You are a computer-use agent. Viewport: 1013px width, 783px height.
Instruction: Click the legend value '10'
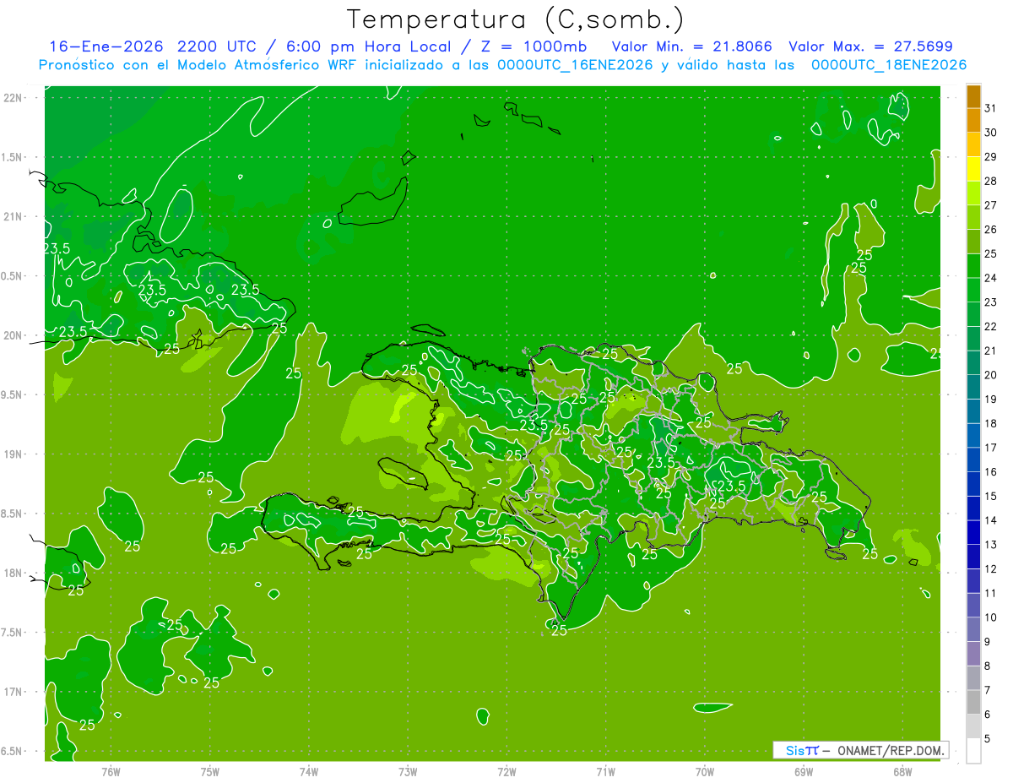(991, 617)
